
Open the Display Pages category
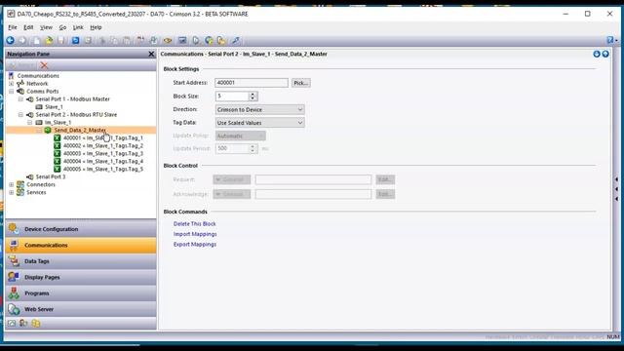[81, 277]
